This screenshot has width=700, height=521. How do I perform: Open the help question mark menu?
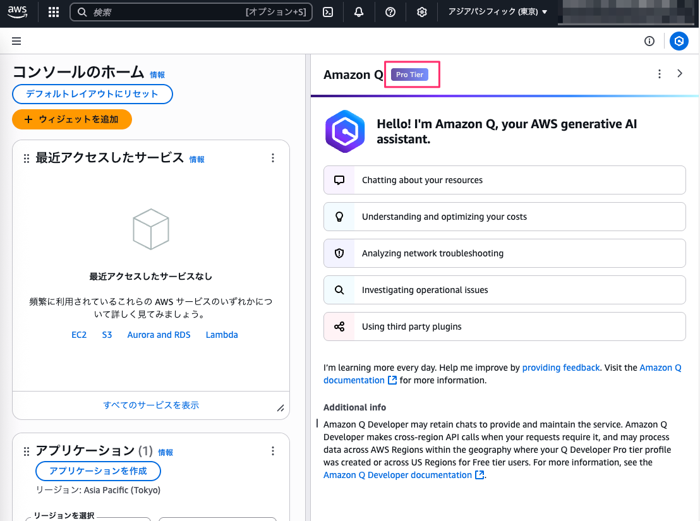(x=390, y=12)
